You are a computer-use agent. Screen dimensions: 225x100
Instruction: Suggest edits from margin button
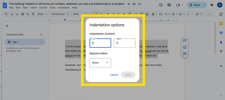(x=185, y=54)
